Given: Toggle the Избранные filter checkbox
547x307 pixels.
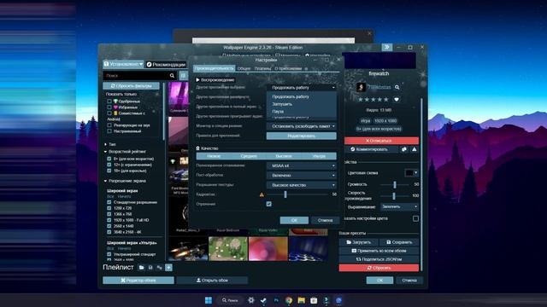Looking at the screenshot, I should click(x=109, y=107).
